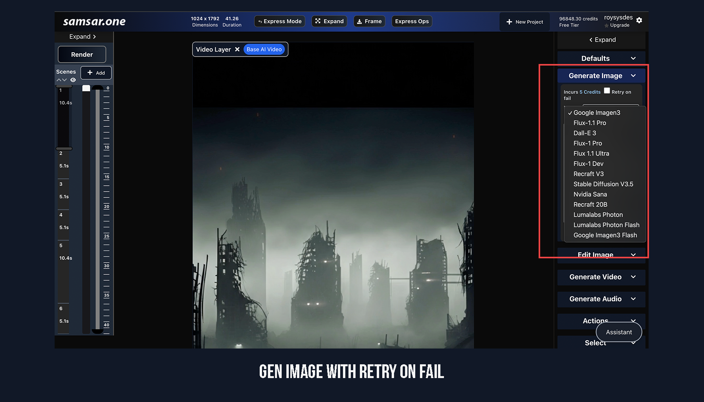Click the Frame capture icon in the toolbar

coord(360,21)
